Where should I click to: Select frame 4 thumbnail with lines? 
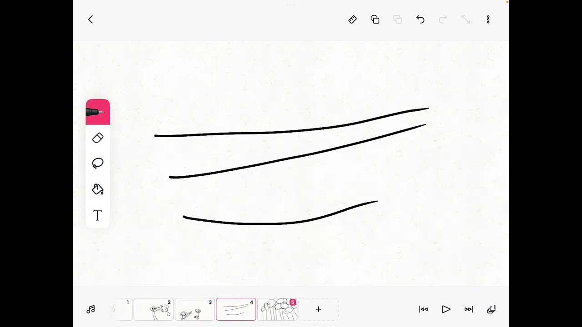pyautogui.click(x=236, y=309)
